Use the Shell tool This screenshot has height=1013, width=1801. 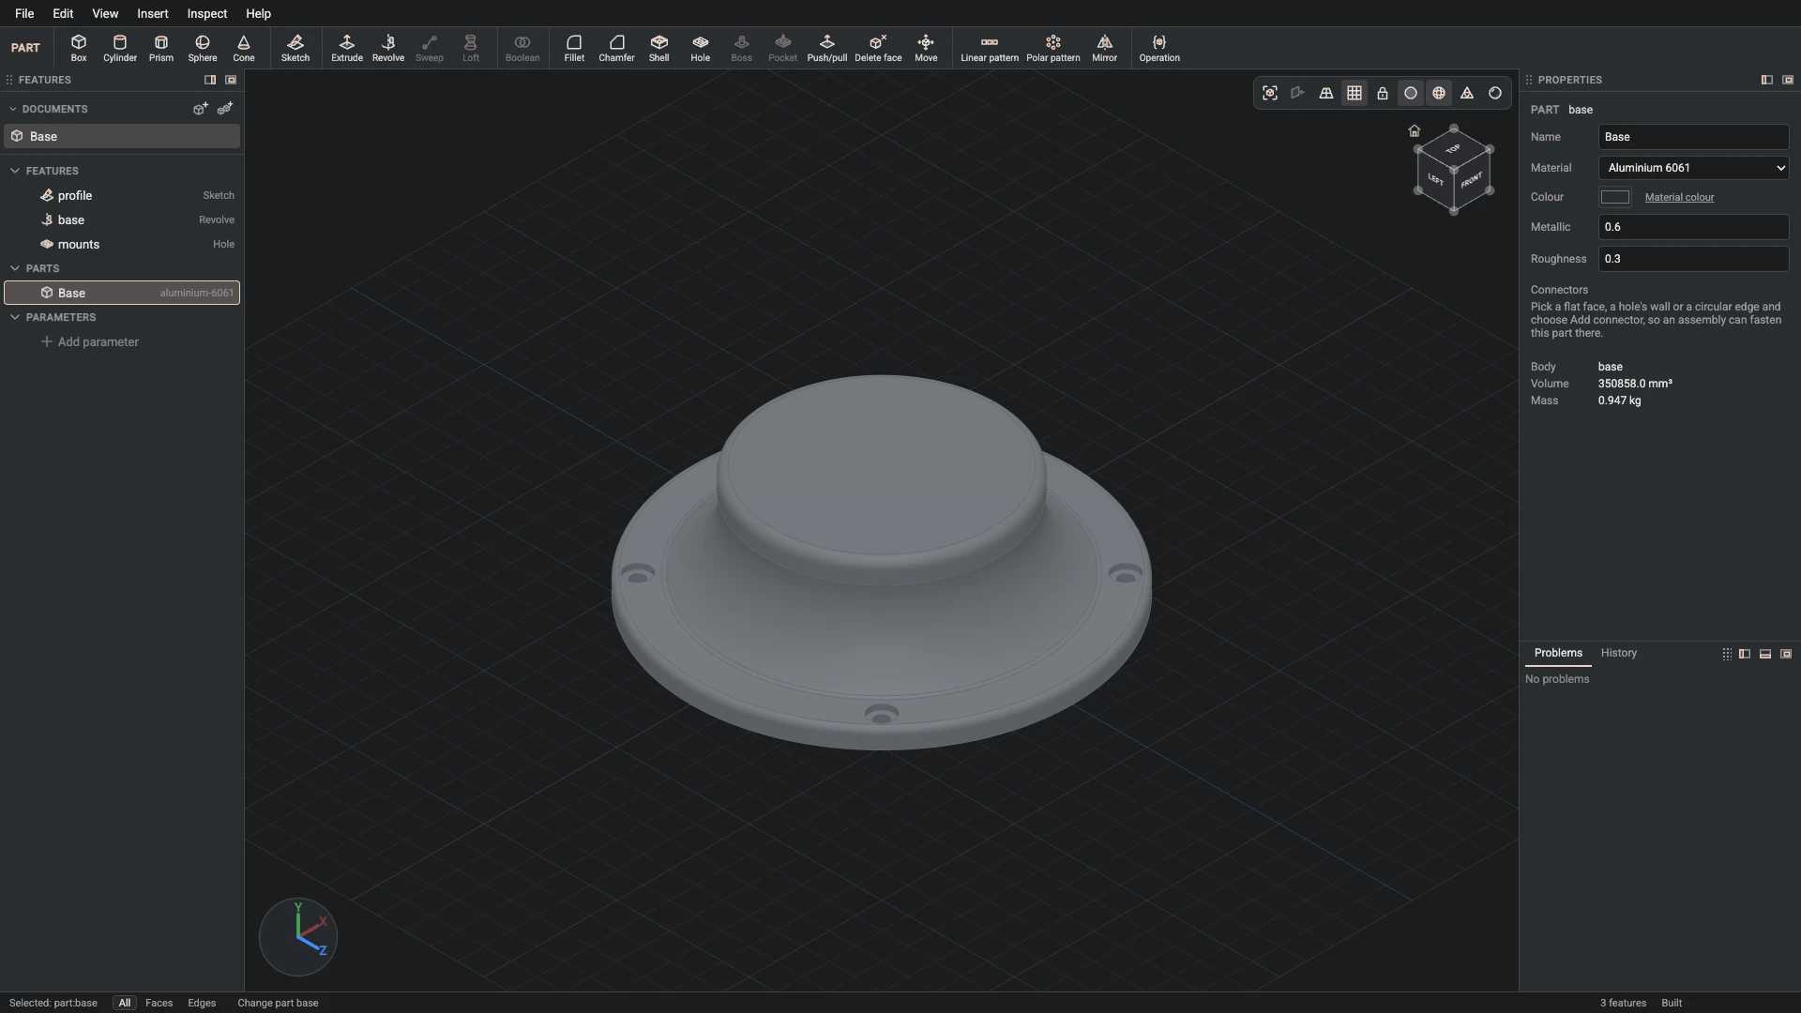pos(659,48)
